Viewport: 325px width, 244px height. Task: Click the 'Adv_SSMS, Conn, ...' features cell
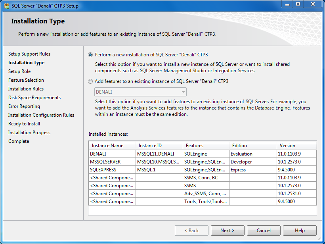coord(206,194)
